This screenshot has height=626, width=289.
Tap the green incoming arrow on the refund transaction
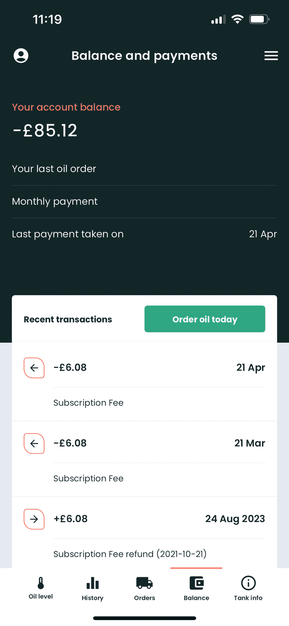(x=34, y=519)
